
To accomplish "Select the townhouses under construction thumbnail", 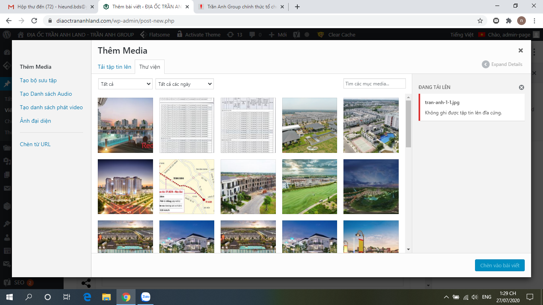I will coord(248,187).
